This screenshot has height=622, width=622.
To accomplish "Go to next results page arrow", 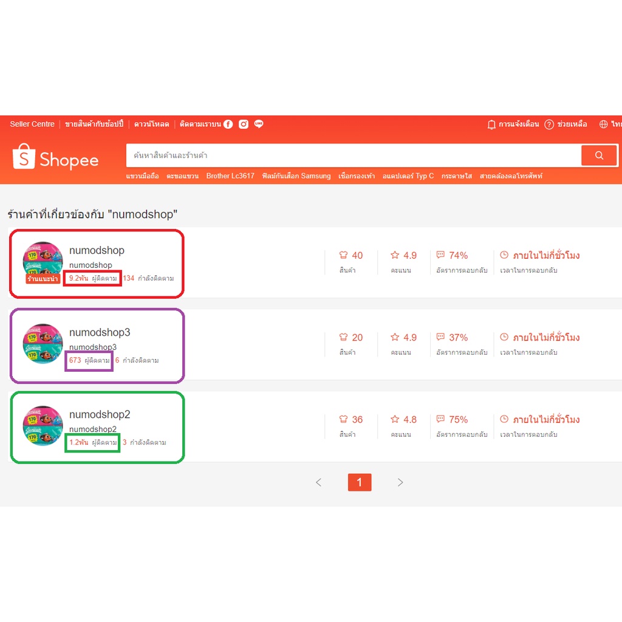I will (x=400, y=482).
